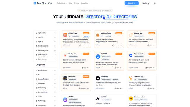Image resolution: width=190 pixels, height=107 pixels.
Task: Click the High Traffic chart icon
Action: [36, 33]
